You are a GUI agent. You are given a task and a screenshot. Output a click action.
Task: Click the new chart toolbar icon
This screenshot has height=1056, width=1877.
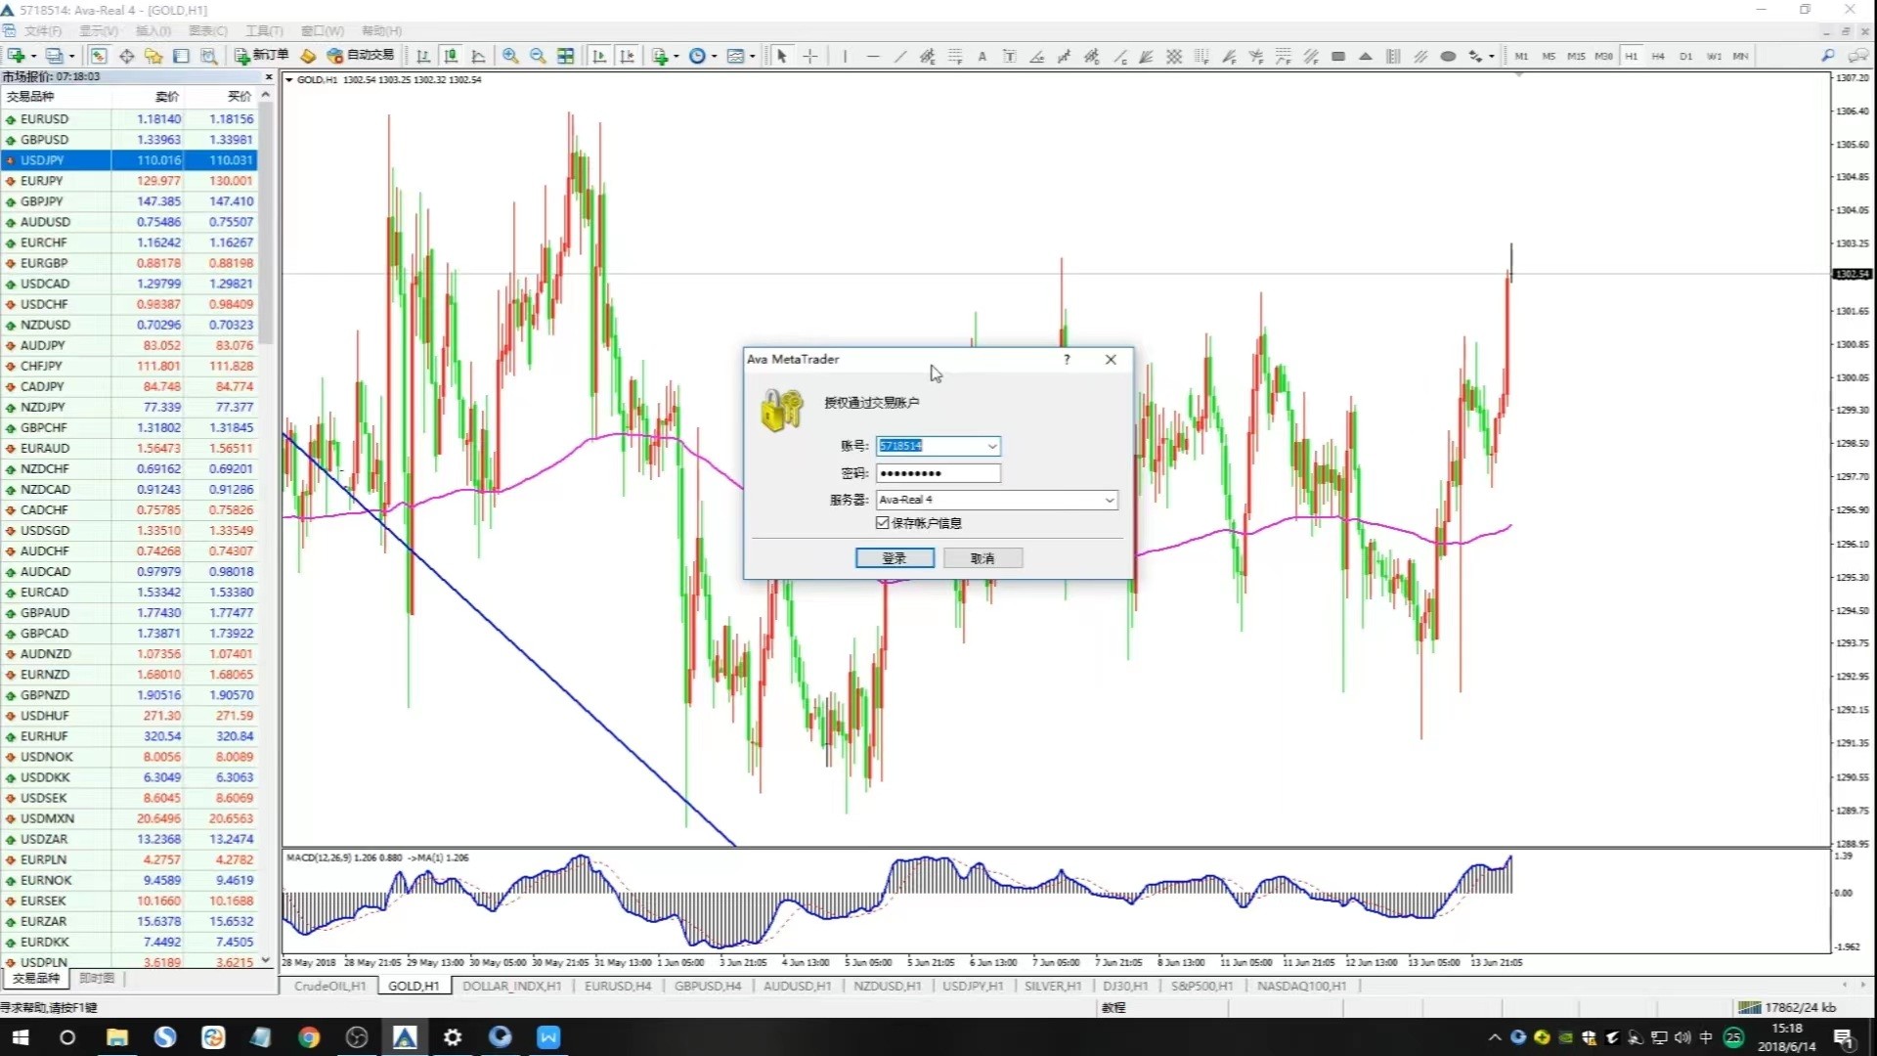(17, 56)
